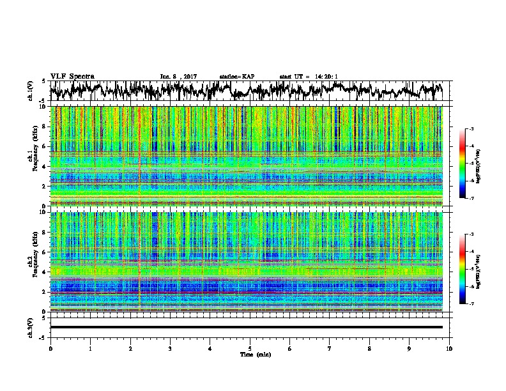Click the 'ch.1 Frequency (kHz)' axis label
Viewport: 506px width, 391px height.
coord(33,149)
